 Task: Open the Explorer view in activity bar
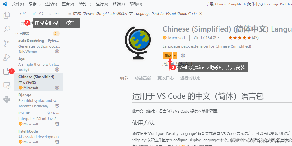pos(7,15)
